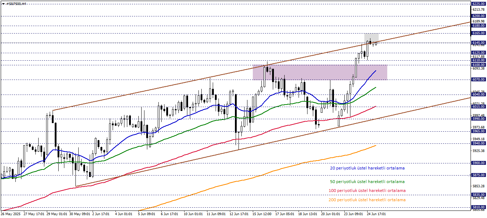Select the 6040.00 price level label
The width and height of the screenshot is (487, 218).
[478, 95]
